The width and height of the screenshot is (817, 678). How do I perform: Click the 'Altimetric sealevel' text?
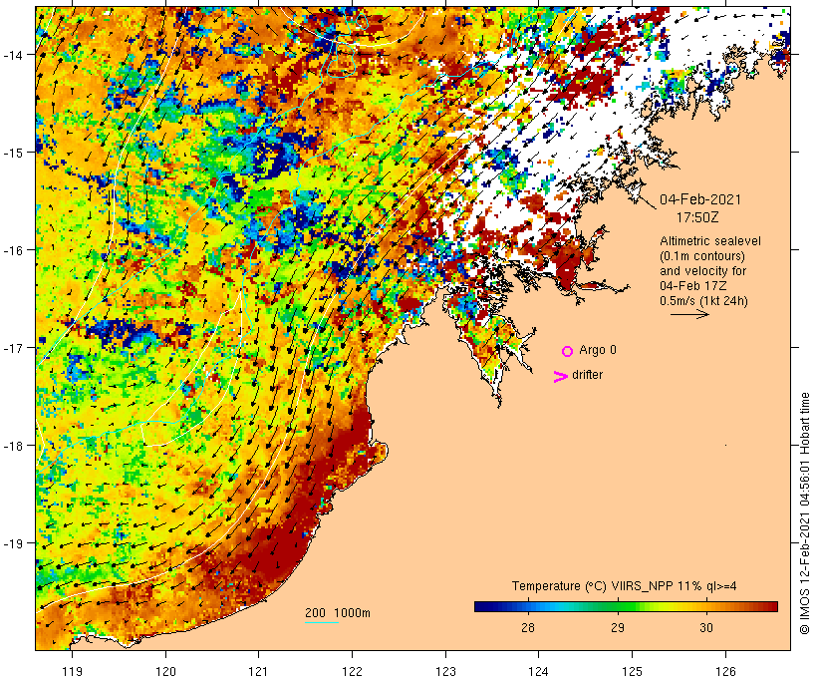710,241
